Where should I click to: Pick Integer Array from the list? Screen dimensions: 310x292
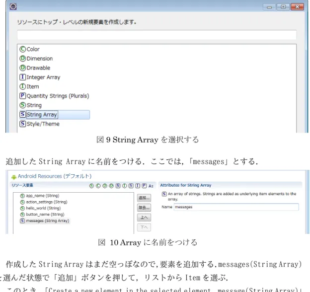pyautogui.click(x=40, y=77)
